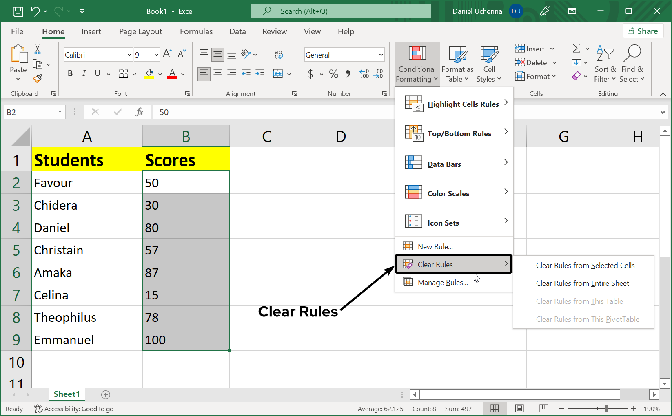Image resolution: width=672 pixels, height=416 pixels.
Task: Click the comma style icon
Action: (348, 74)
